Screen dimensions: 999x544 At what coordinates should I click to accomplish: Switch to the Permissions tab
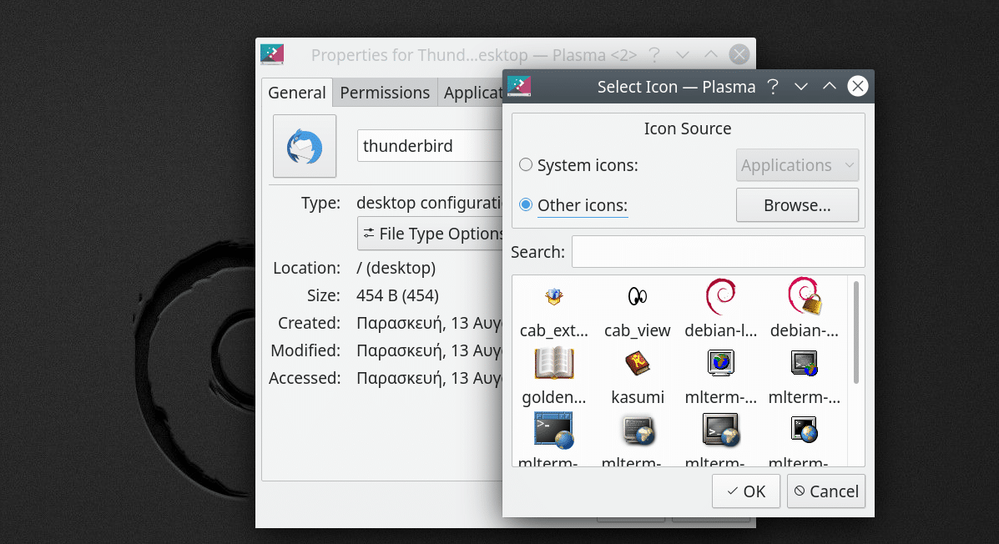[x=385, y=93]
